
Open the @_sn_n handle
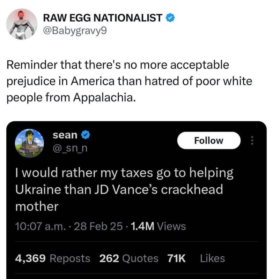[70, 149]
